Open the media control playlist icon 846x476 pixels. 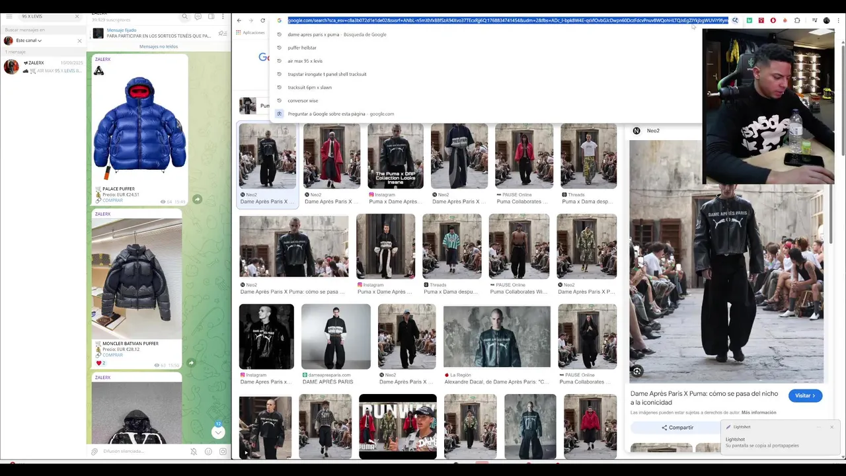point(814,20)
